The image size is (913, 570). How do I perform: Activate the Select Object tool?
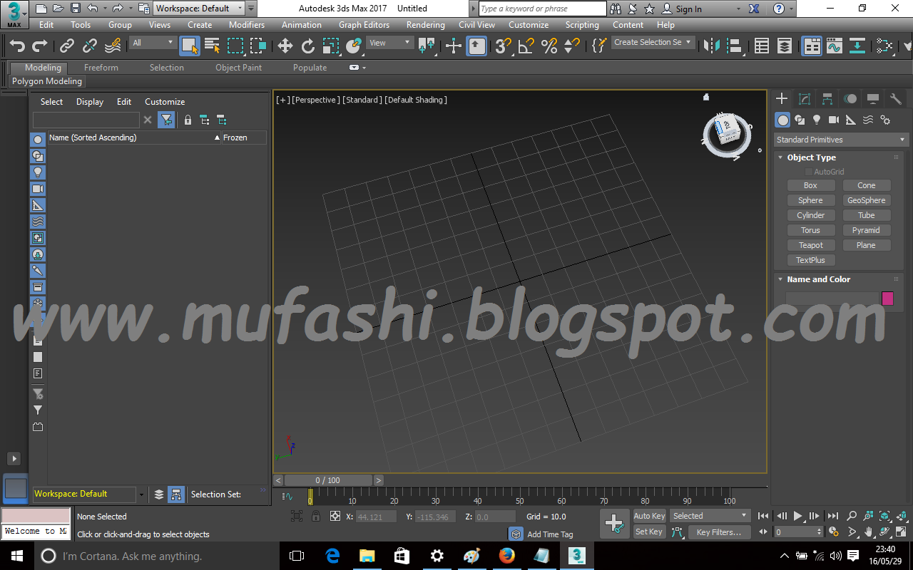tap(190, 46)
